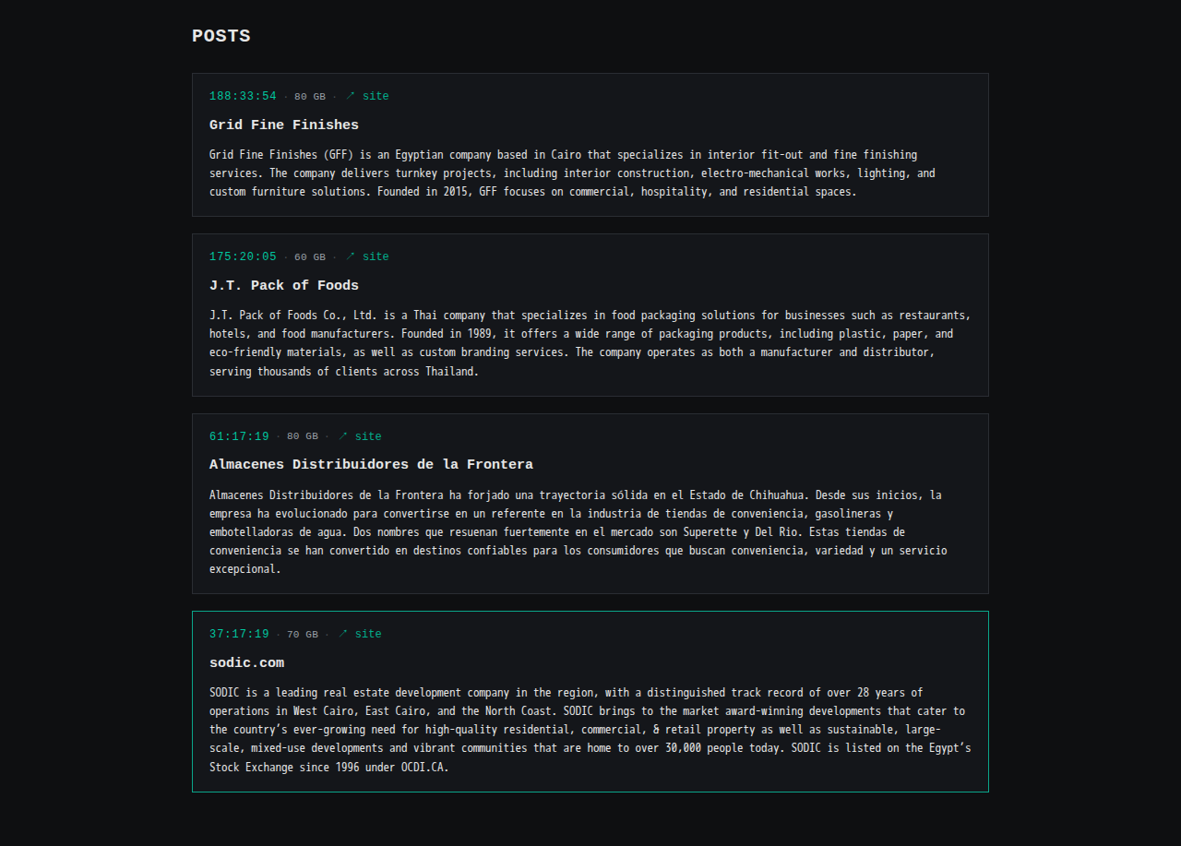This screenshot has height=846, width=1181.
Task: Select the Grid Fine Finishes post title
Action: tap(284, 125)
